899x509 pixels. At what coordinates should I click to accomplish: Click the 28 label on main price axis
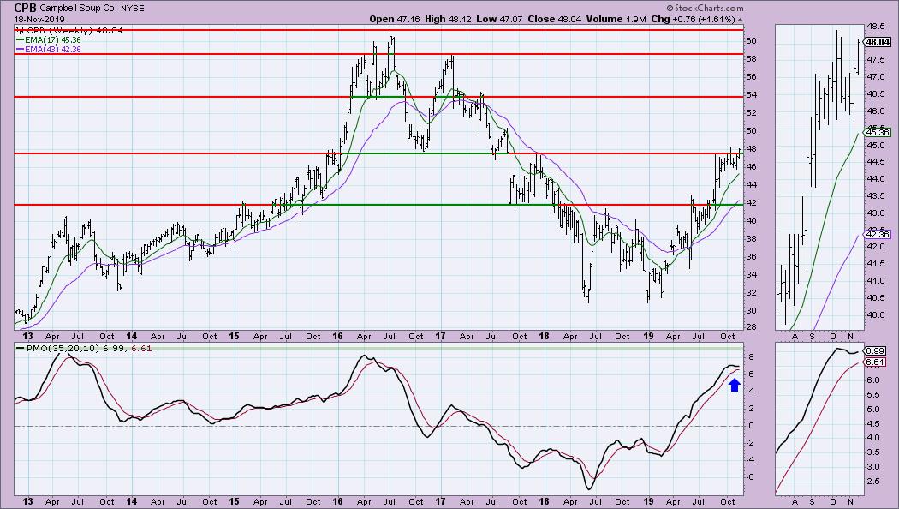click(x=752, y=327)
